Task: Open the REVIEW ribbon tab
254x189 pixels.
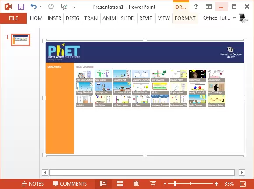Action: click(146, 18)
